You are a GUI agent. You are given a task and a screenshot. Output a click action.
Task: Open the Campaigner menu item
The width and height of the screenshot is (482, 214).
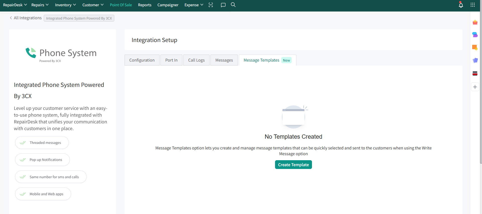[168, 5]
